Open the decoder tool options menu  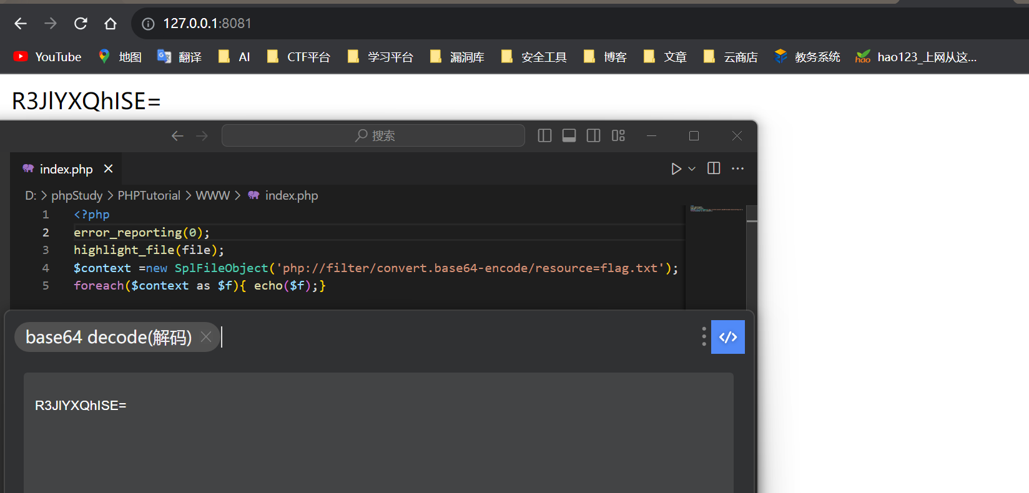(x=704, y=336)
